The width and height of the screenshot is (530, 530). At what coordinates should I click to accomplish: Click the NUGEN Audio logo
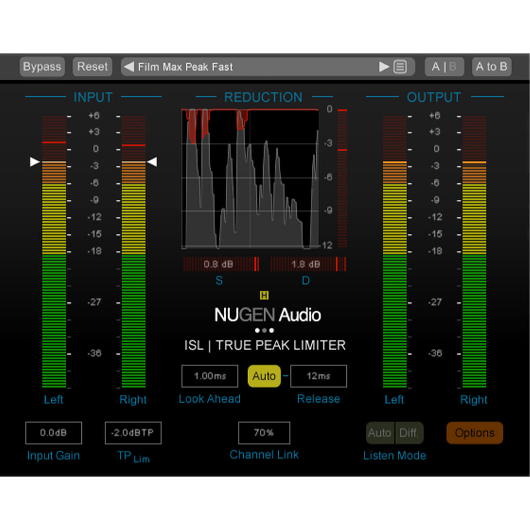click(x=268, y=315)
